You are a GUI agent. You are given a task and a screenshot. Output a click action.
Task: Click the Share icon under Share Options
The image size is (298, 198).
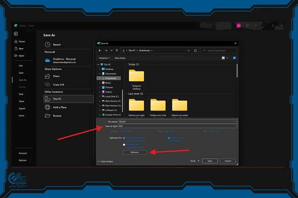pyautogui.click(x=47, y=76)
